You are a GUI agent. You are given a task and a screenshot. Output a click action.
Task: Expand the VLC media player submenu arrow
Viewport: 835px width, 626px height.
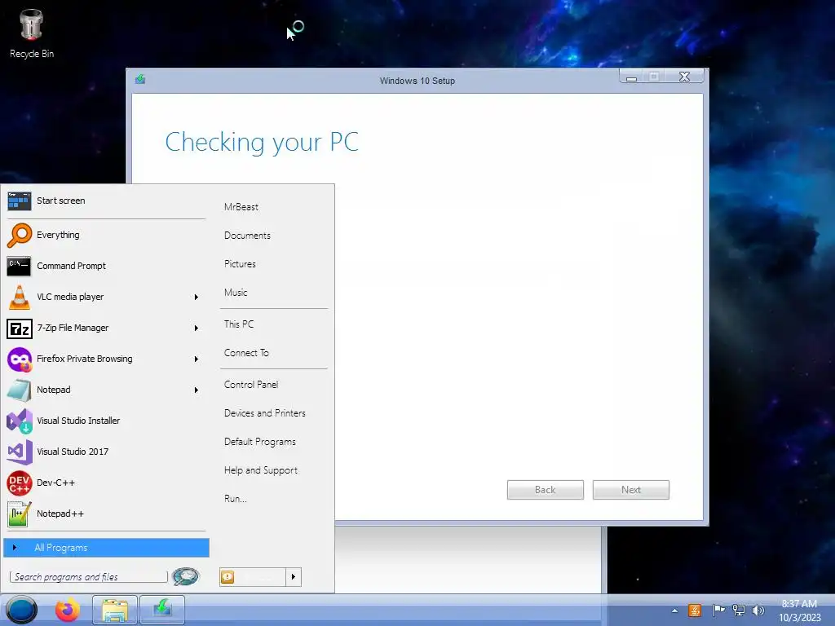pos(196,297)
